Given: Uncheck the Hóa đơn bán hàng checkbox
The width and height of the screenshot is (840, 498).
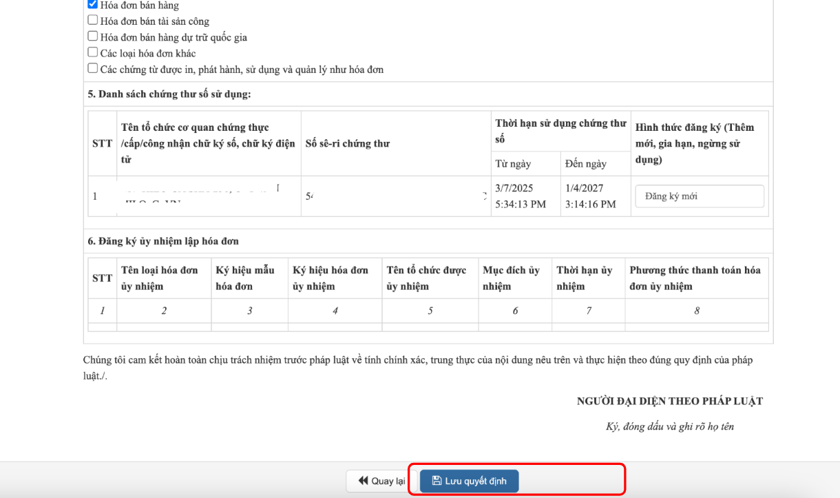Looking at the screenshot, I should point(93,5).
